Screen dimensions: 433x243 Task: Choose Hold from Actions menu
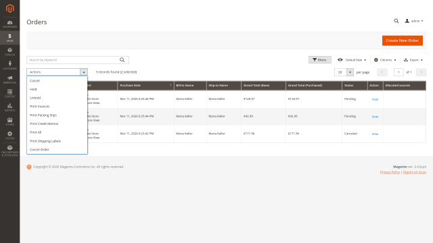click(x=57, y=89)
